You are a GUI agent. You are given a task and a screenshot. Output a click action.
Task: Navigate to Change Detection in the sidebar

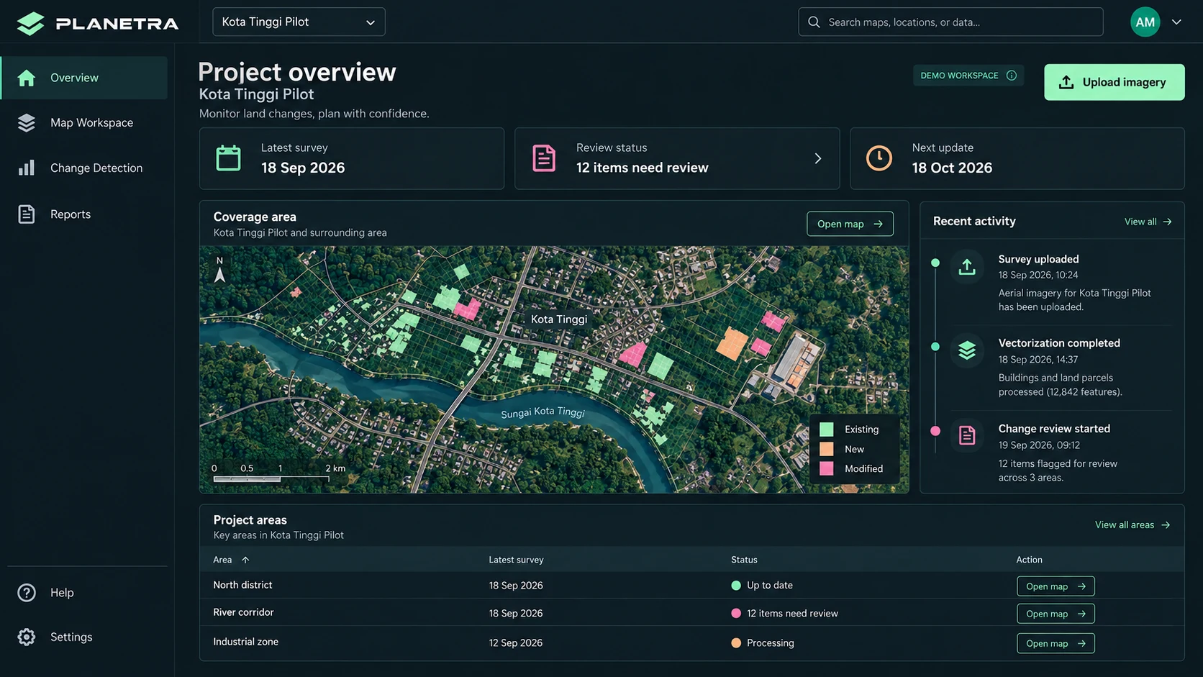point(84,168)
